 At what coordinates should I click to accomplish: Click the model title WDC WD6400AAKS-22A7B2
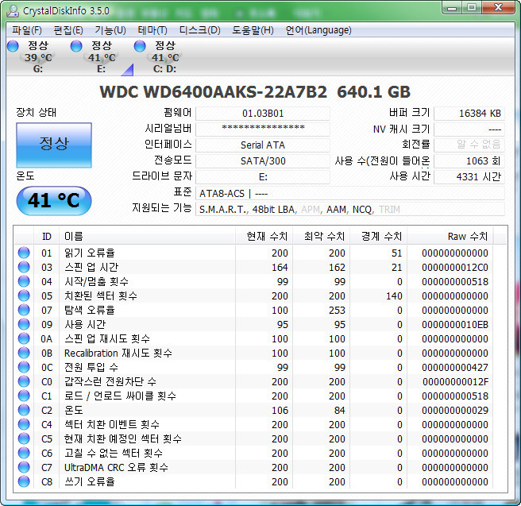point(214,92)
